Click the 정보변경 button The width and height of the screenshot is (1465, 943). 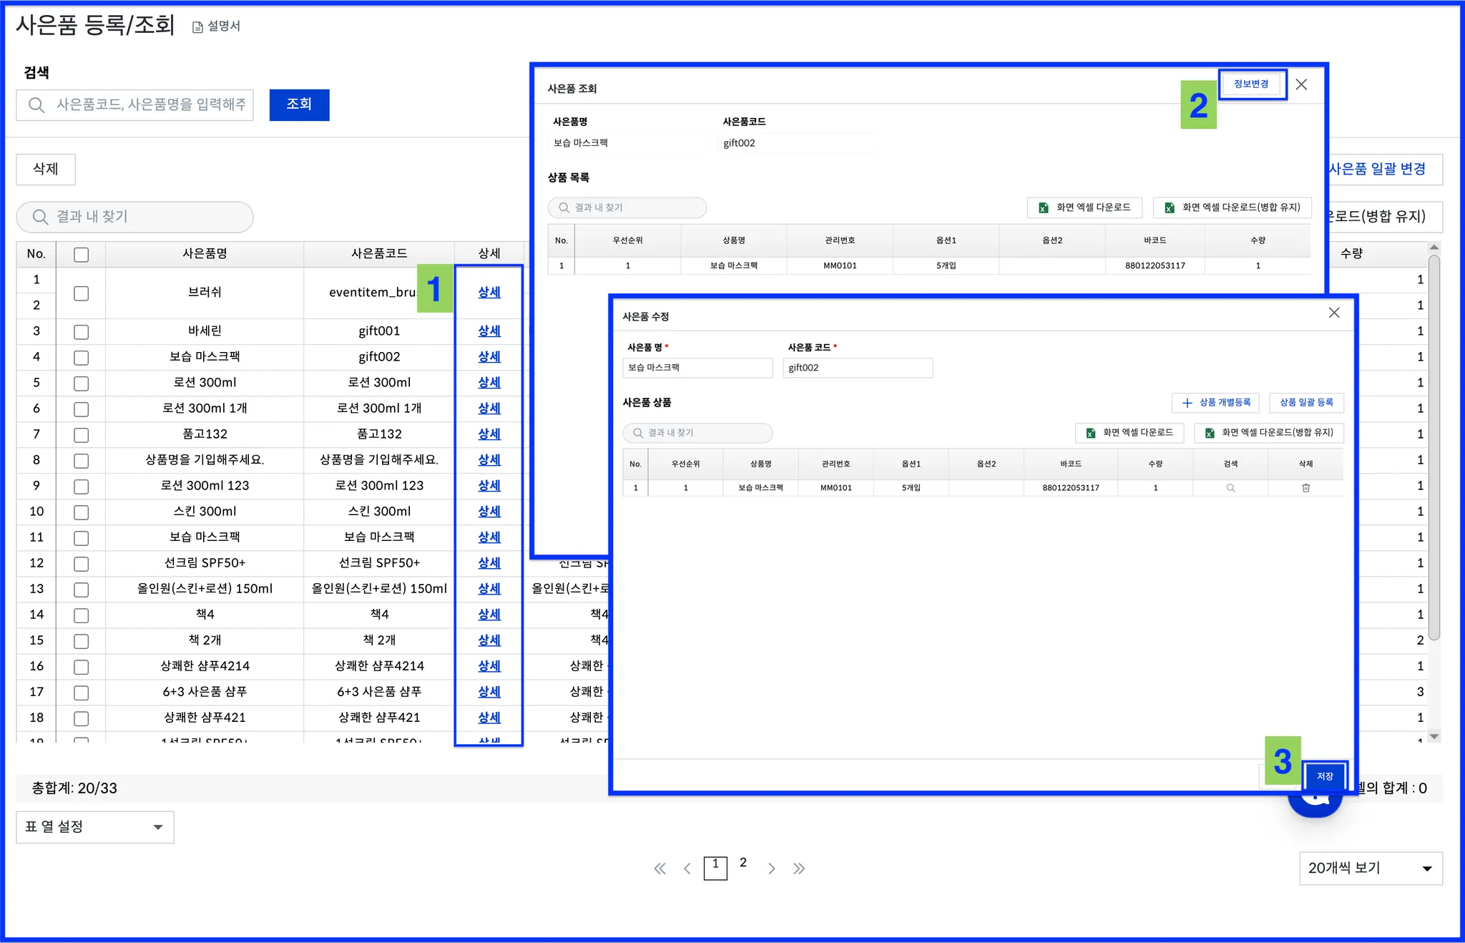point(1251,84)
